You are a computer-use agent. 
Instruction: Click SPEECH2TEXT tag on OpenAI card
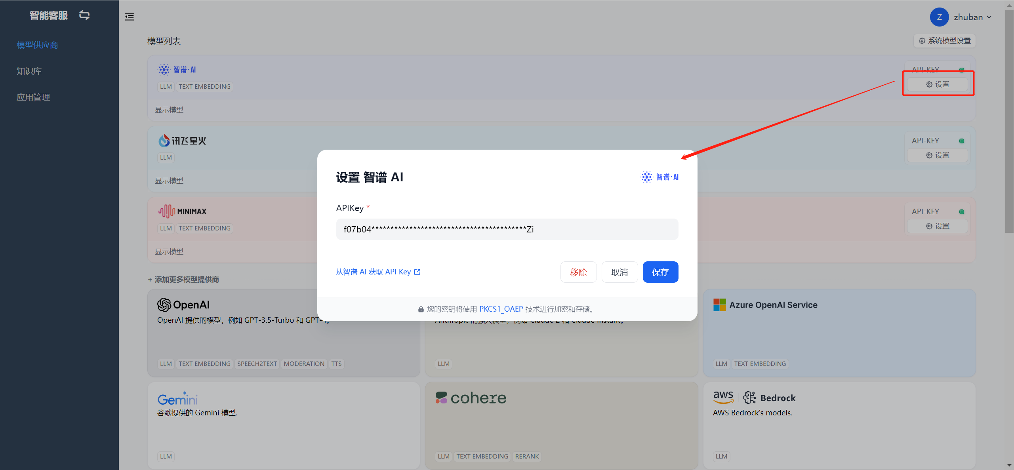[257, 364]
